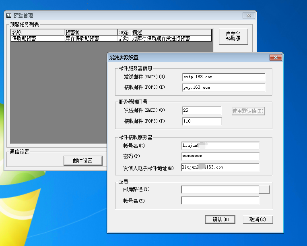Click the 接收邮件(POP3)(T) port label

tap(144, 121)
